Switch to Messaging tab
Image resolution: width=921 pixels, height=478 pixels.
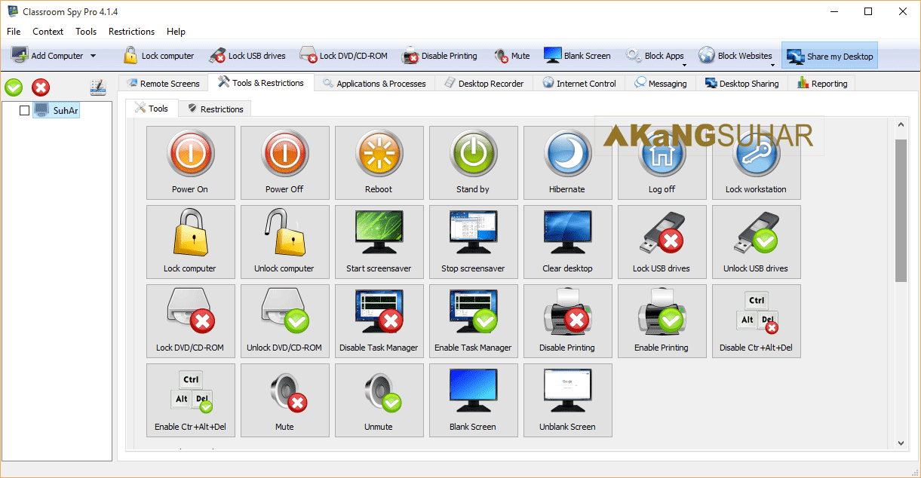coord(661,83)
